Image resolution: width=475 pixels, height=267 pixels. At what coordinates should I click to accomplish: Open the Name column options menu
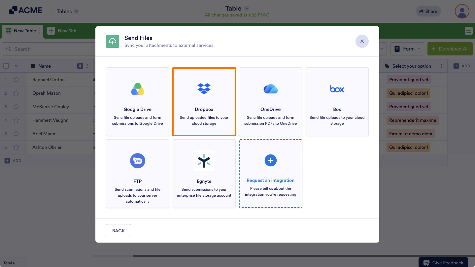click(x=87, y=66)
